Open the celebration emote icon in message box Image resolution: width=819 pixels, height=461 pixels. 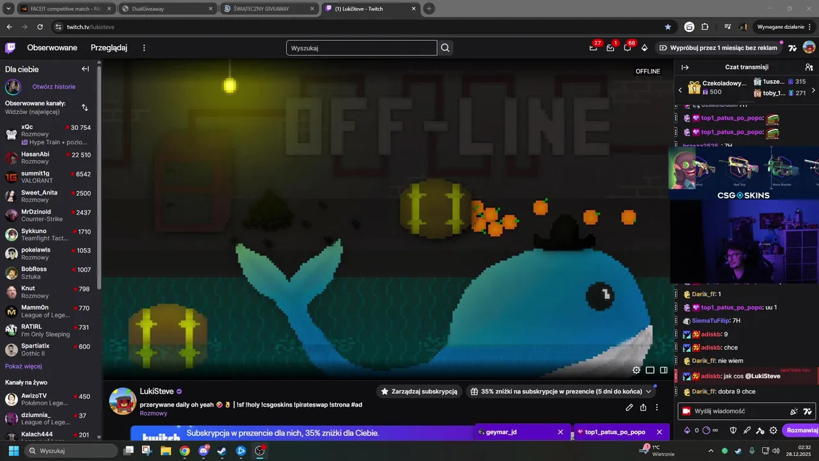pos(794,411)
